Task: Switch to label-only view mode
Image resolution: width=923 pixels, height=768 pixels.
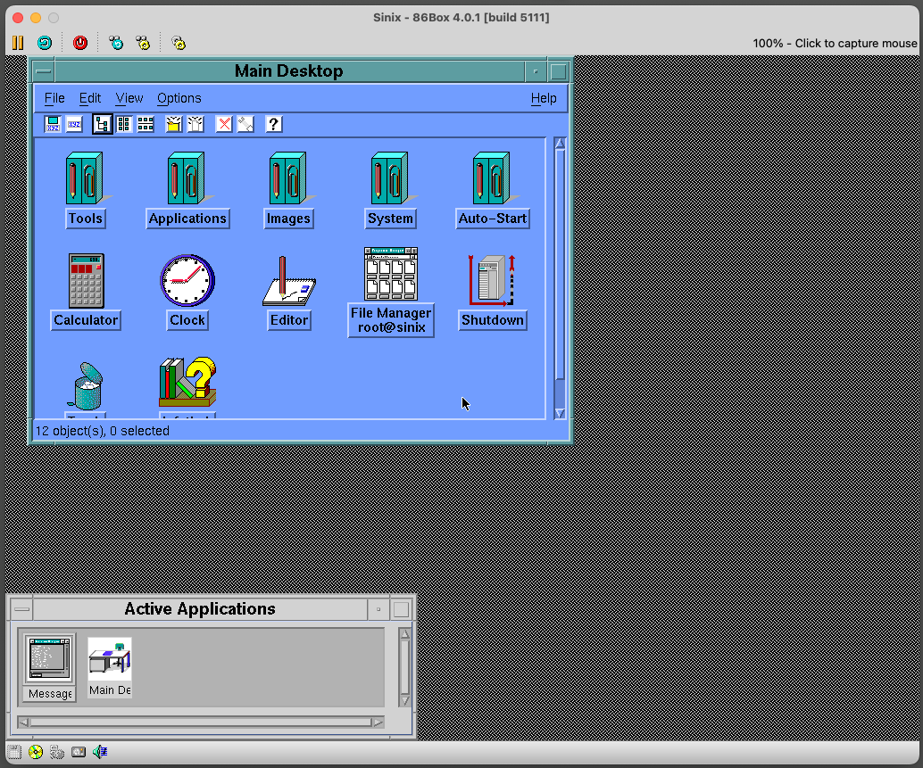Action: 74,124
